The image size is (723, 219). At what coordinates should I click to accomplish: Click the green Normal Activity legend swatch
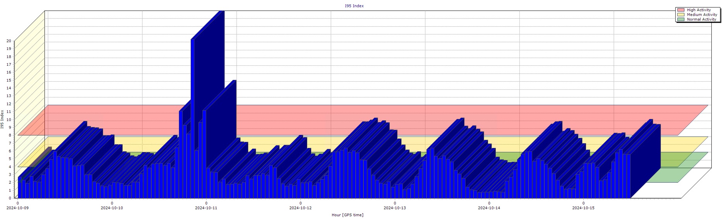(681, 19)
